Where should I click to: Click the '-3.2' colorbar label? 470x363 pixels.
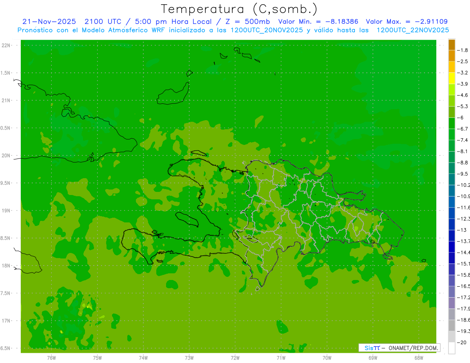point(463,73)
